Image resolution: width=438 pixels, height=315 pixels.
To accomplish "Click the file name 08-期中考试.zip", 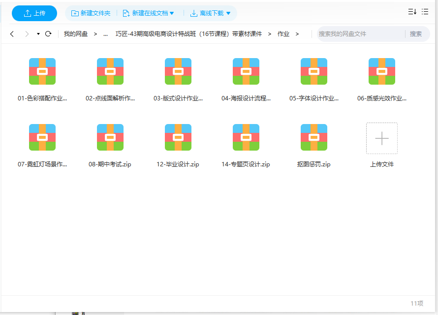I will pyautogui.click(x=110, y=164).
